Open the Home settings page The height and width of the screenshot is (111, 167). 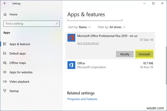point(13,14)
